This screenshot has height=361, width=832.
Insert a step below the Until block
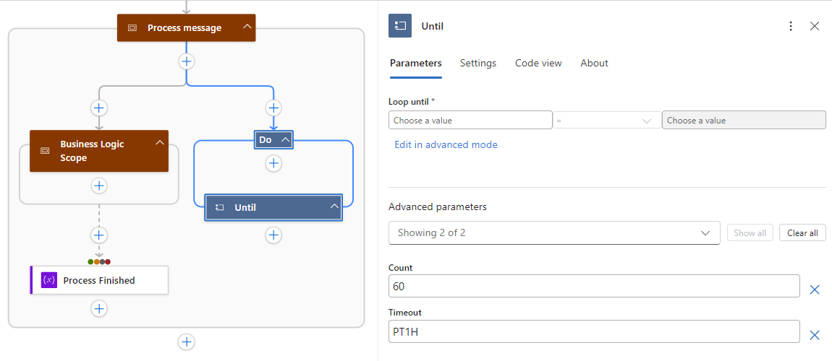273,235
